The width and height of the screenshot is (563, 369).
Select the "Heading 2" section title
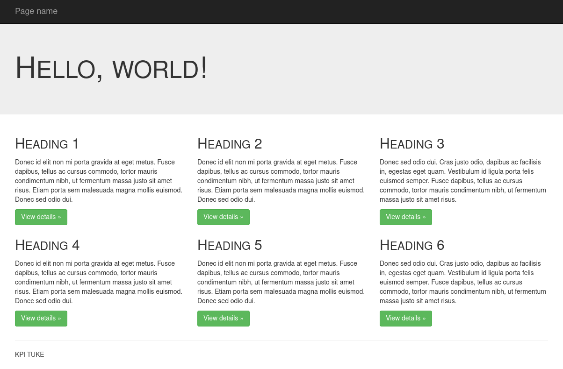coord(230,144)
